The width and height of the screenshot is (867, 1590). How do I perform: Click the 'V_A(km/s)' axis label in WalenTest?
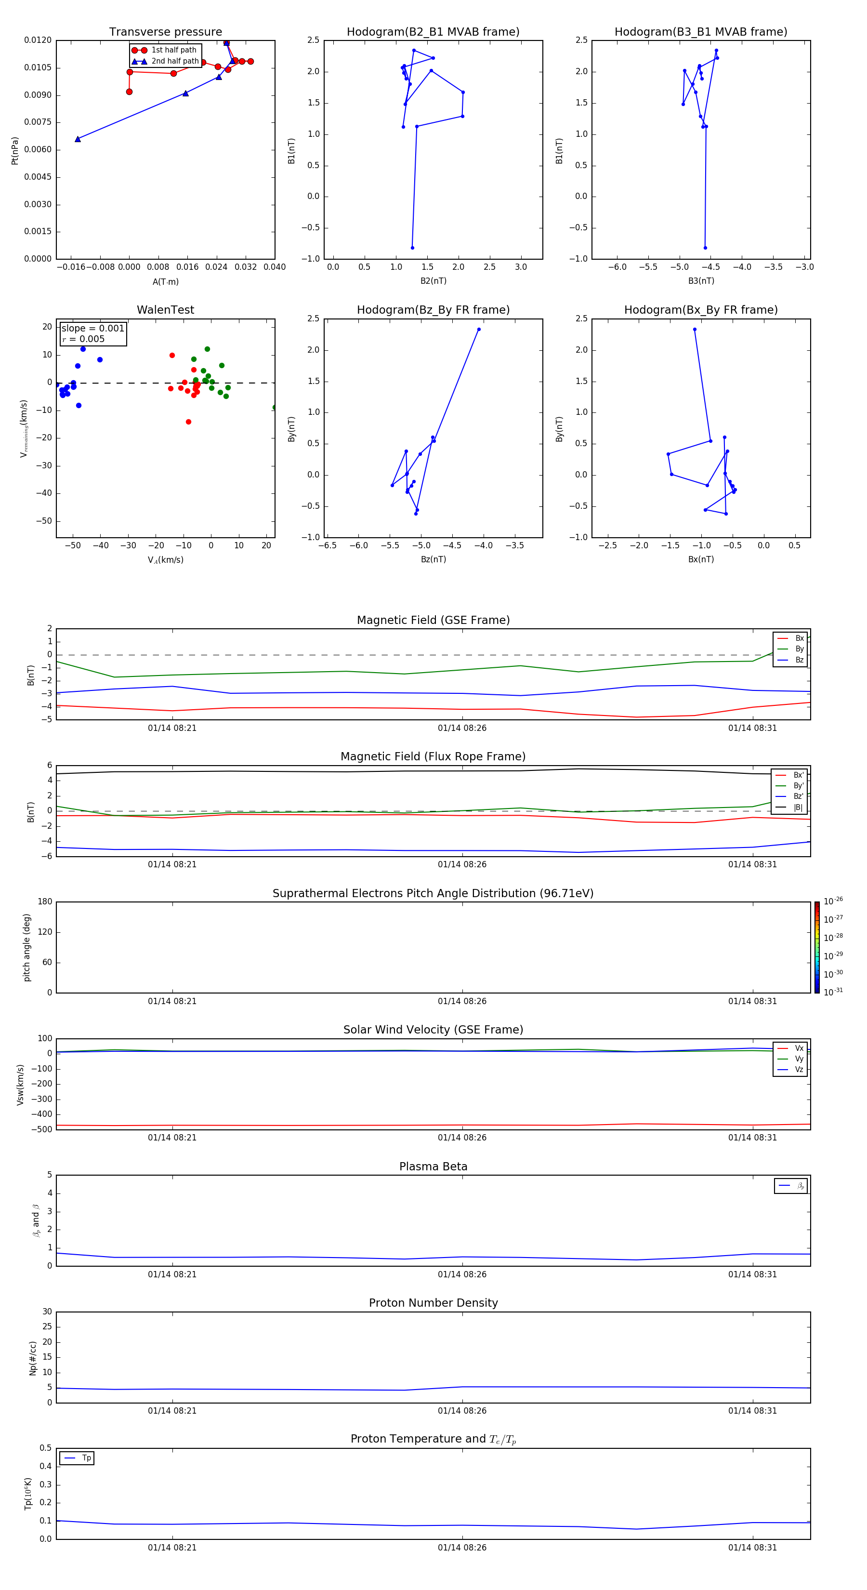[165, 560]
